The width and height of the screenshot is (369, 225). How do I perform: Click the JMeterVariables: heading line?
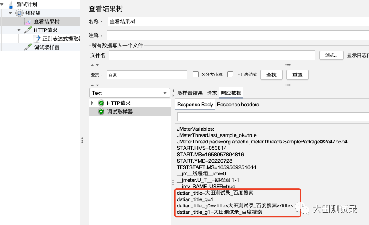point(195,129)
